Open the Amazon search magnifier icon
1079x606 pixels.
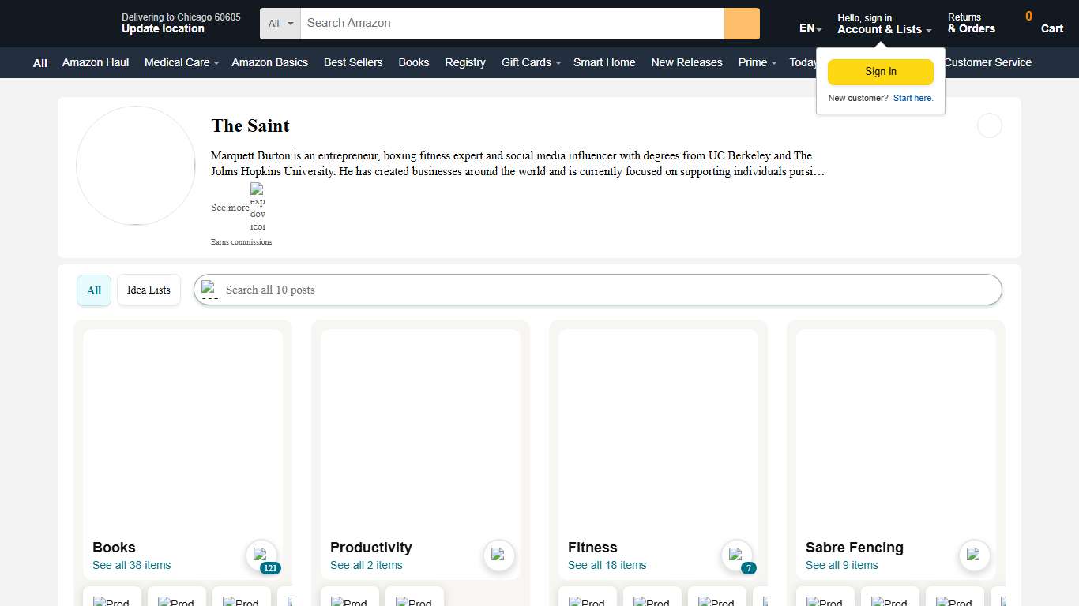741,24
